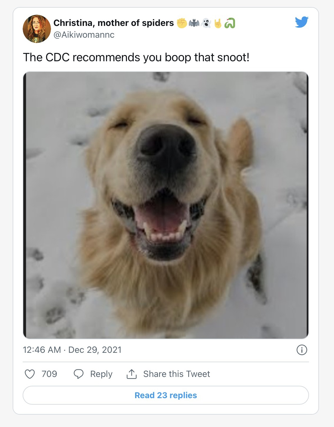Click the bat emoji in the name

coord(194,23)
